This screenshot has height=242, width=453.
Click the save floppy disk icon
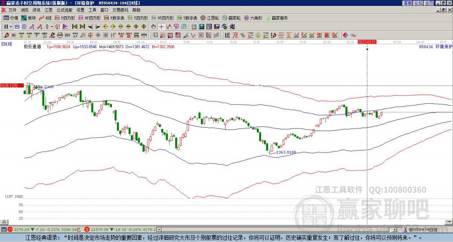pos(217,27)
